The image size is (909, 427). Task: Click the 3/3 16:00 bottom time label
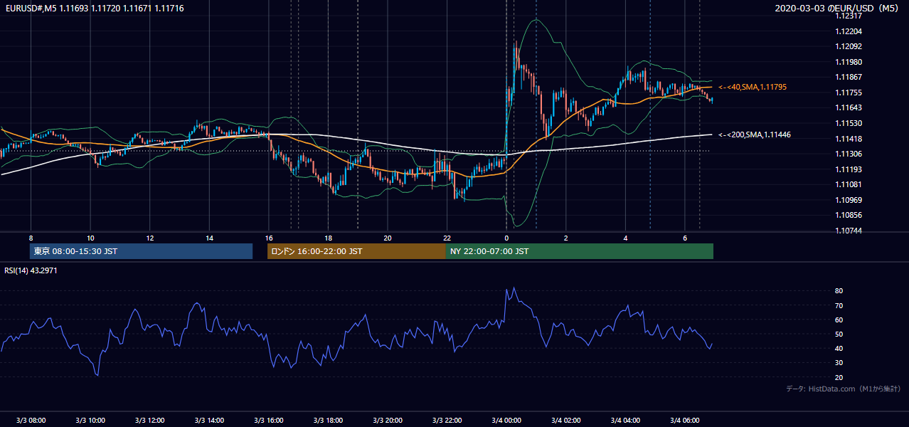(269, 420)
